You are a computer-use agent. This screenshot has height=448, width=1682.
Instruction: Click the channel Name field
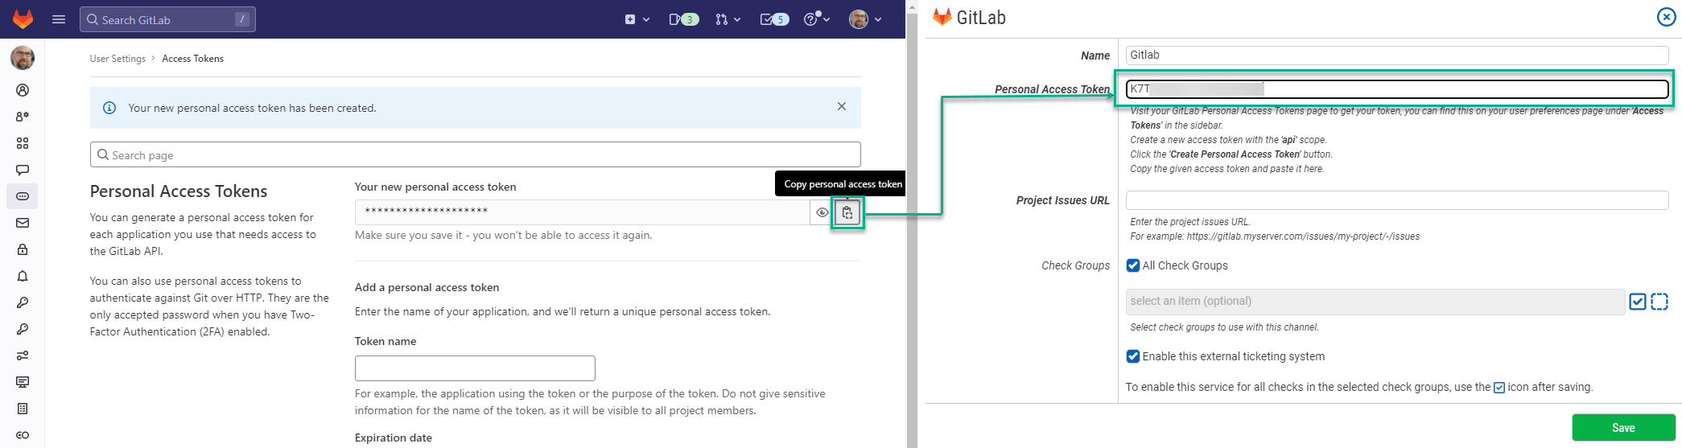[1397, 55]
